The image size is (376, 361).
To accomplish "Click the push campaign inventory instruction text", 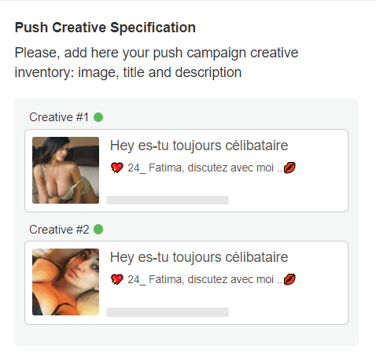I will (x=157, y=63).
